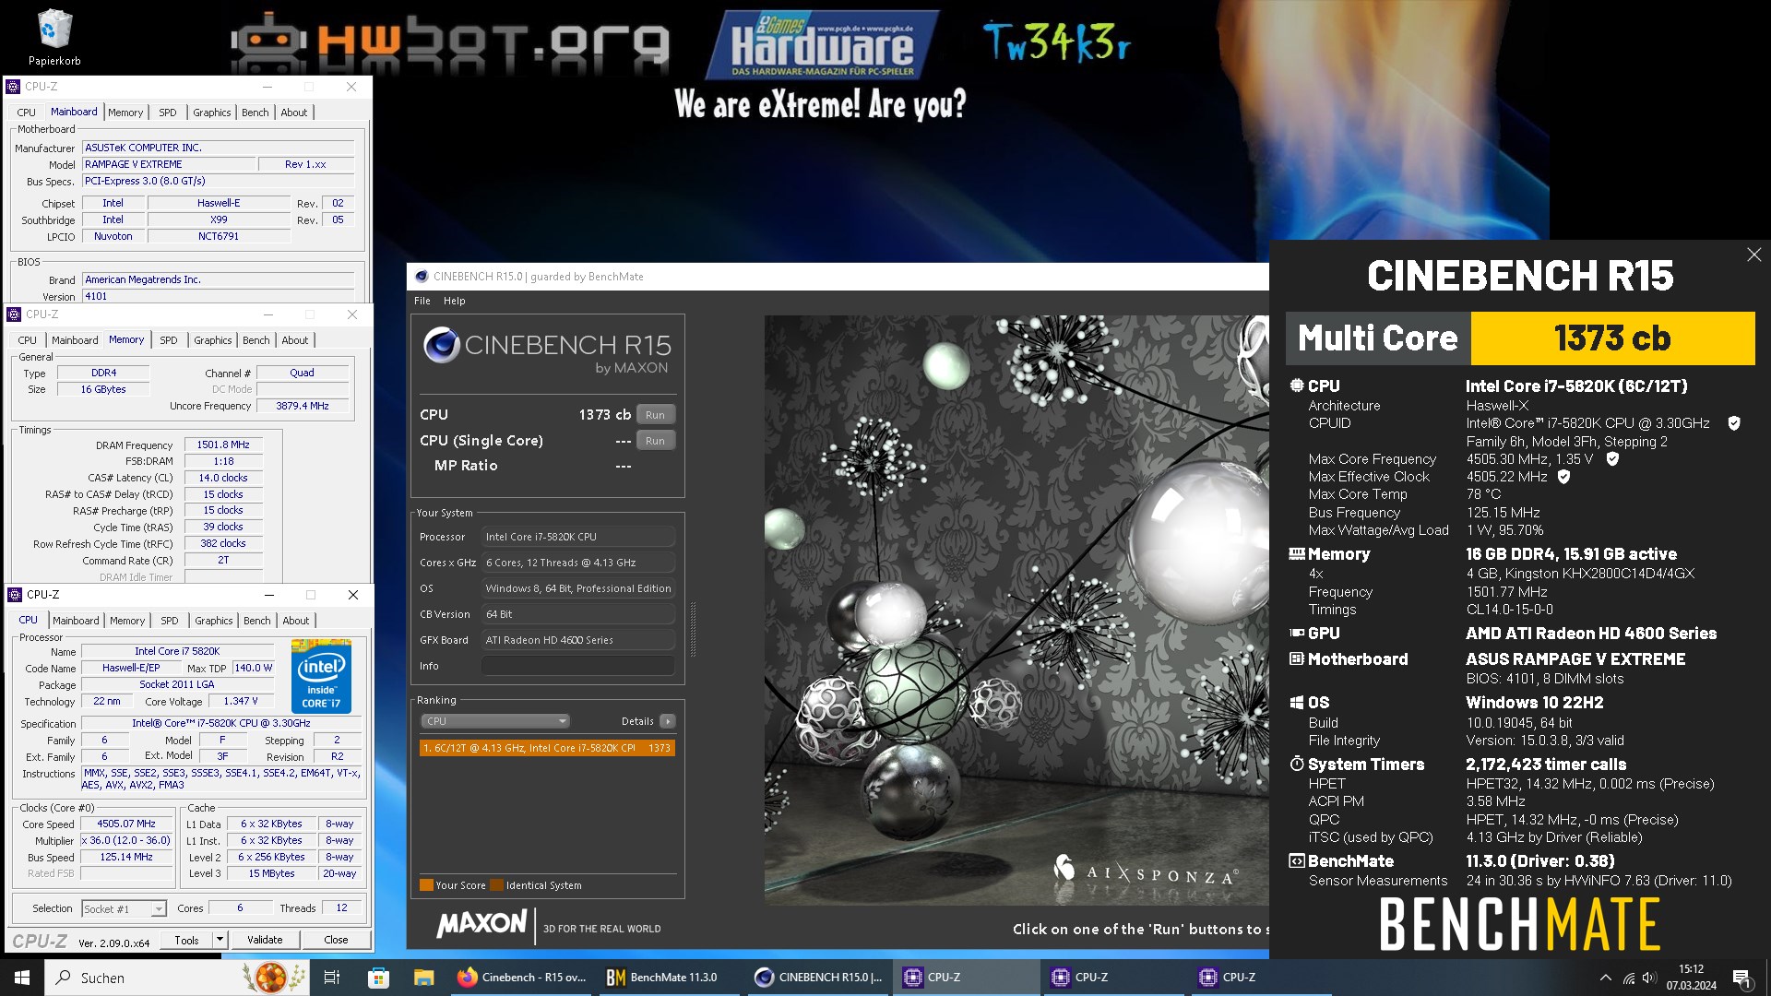Click the BIOS Version 4101 field
The image size is (1771, 996).
point(219,296)
